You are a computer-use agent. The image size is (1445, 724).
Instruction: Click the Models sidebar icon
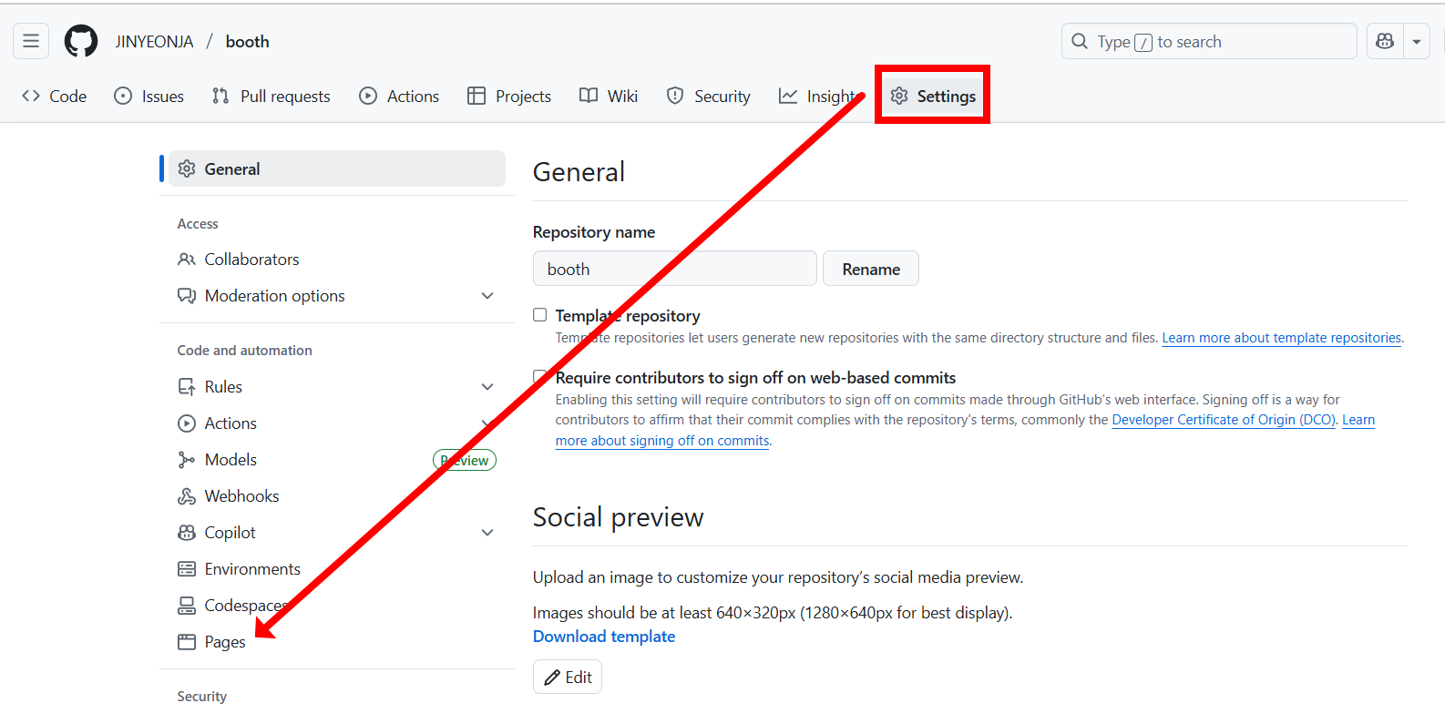(187, 460)
